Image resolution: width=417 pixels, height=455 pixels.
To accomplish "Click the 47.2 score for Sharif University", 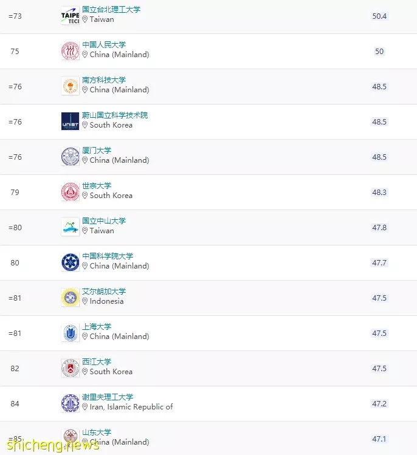I will tap(379, 403).
